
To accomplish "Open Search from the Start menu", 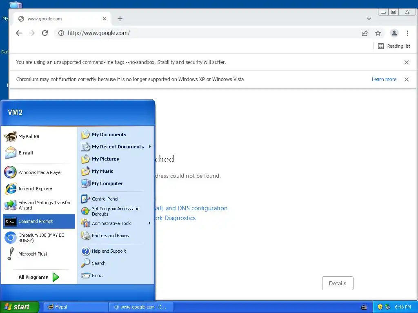I will tap(116, 263).
